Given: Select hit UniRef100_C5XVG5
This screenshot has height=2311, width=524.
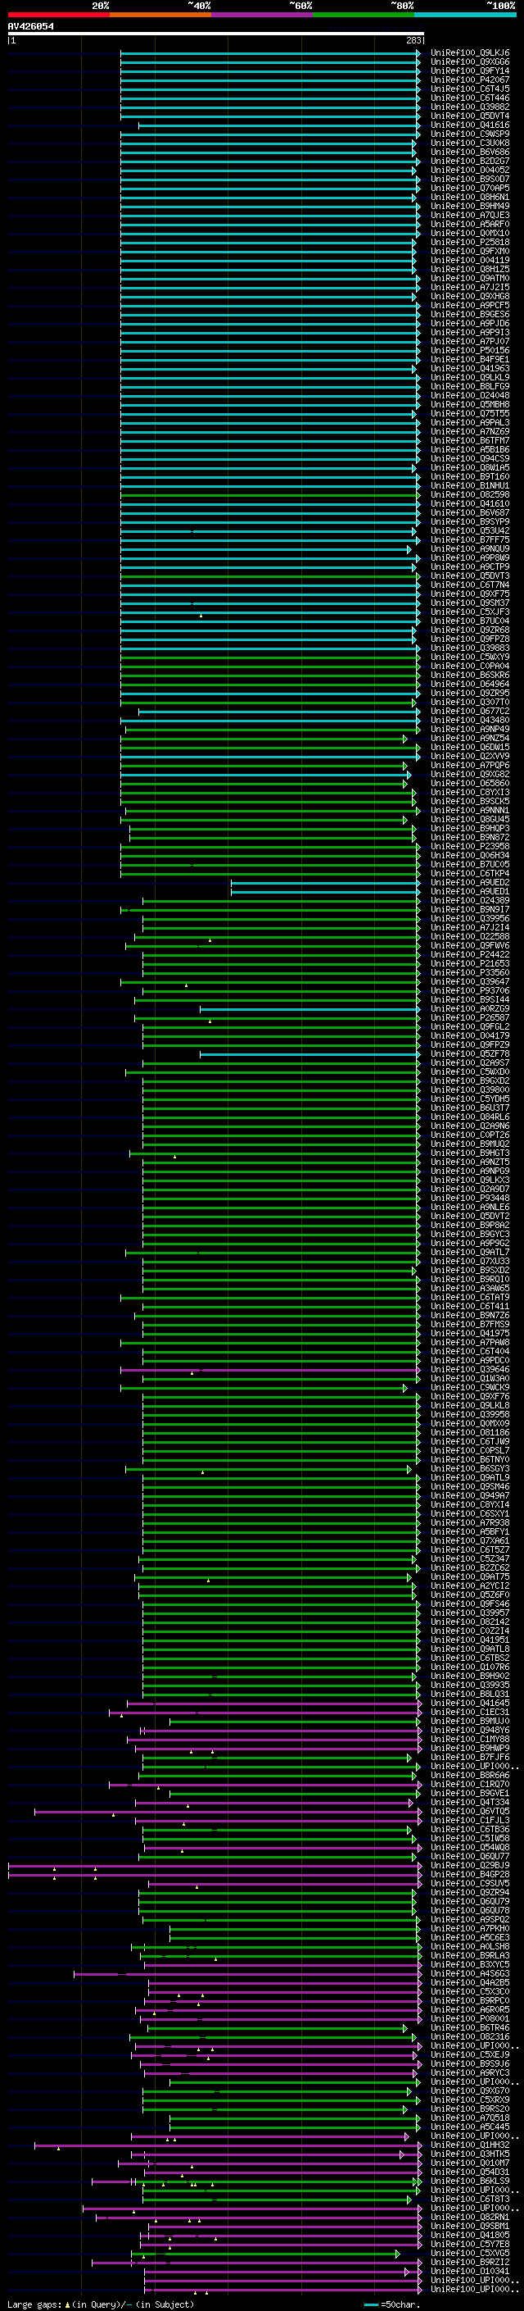Looking at the screenshot, I should tap(470, 2254).
